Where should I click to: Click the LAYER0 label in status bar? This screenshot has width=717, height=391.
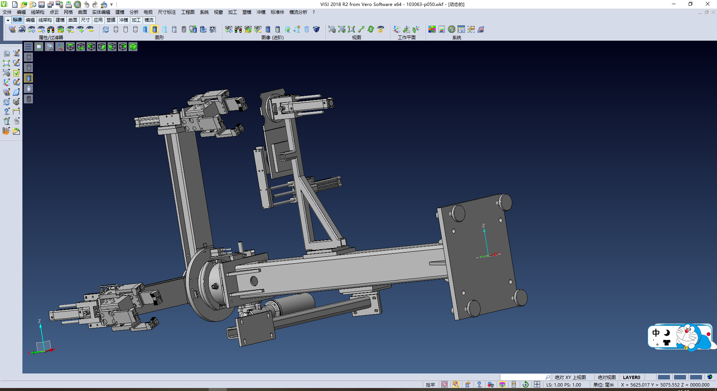(x=631, y=377)
